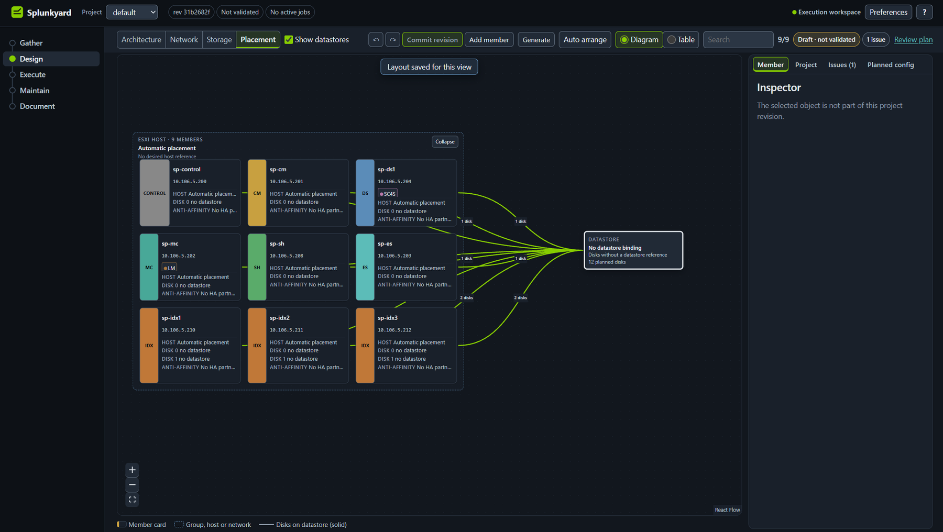Click the sp-sh member name

pos(277,244)
